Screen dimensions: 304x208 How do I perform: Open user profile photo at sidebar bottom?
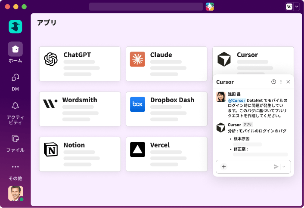click(x=16, y=193)
